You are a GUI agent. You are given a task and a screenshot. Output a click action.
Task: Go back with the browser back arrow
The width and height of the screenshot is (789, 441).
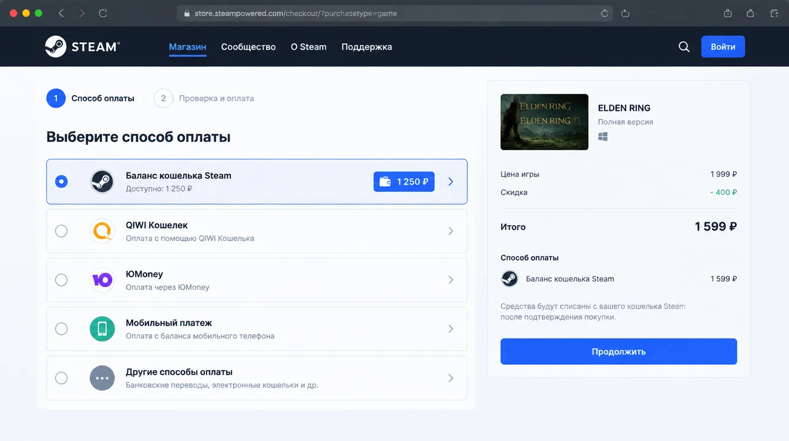pos(61,13)
